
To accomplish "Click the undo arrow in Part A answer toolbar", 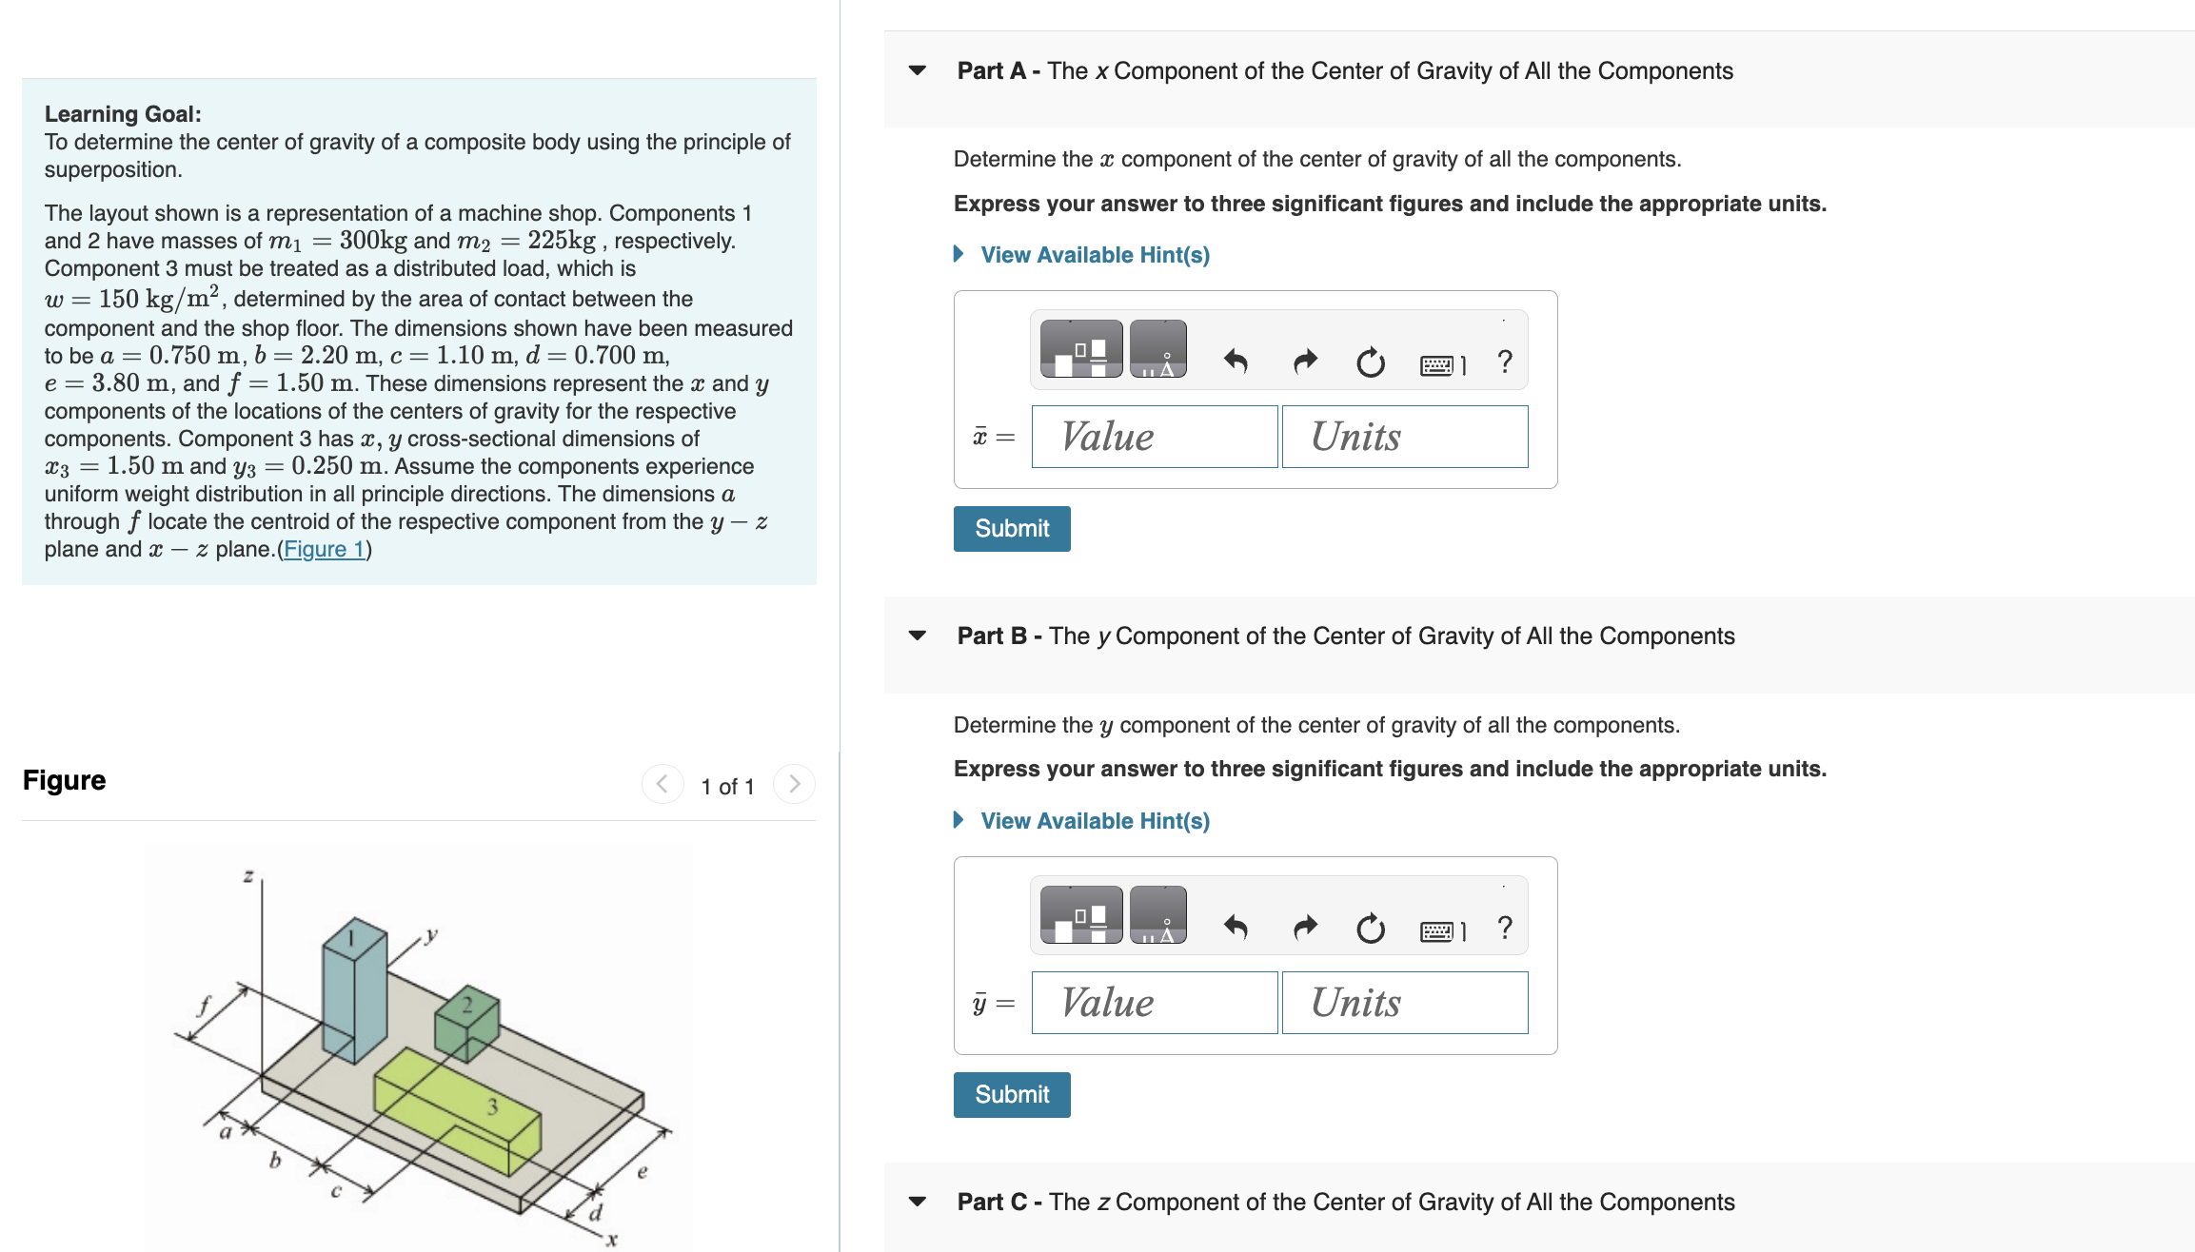I will pos(1236,360).
